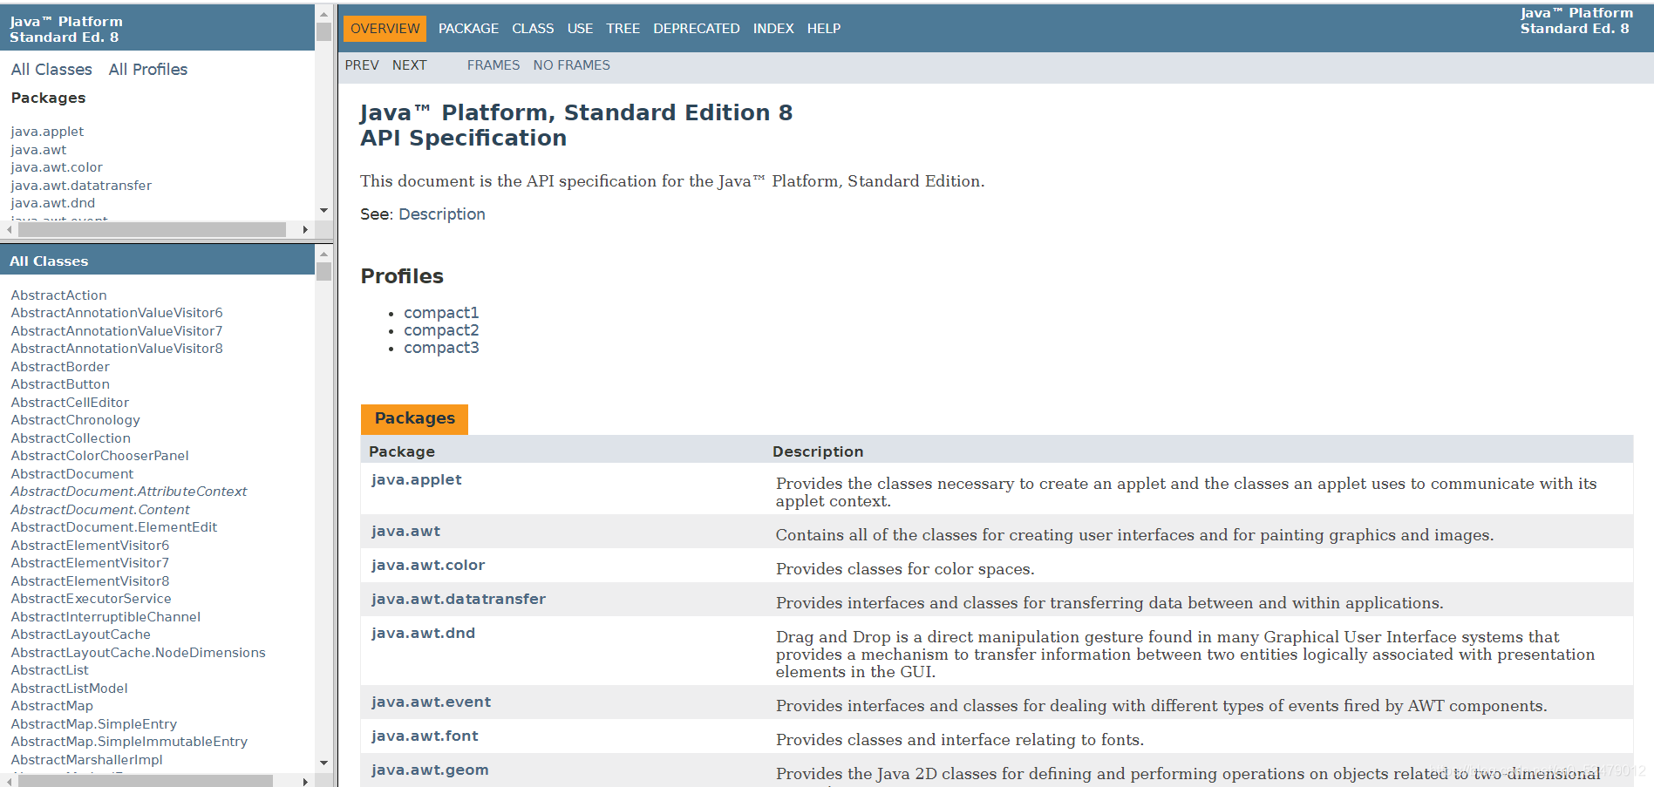
Task: Click the All Classes frame scroll-right arrow
Action: (305, 782)
